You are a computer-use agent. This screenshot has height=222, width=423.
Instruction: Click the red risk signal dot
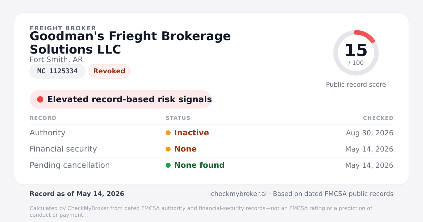(40, 99)
